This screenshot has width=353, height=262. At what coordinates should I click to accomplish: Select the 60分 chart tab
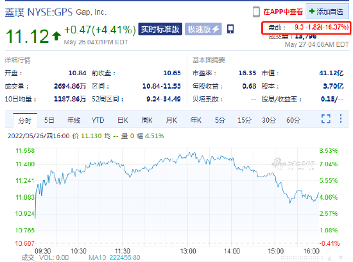[293, 120]
